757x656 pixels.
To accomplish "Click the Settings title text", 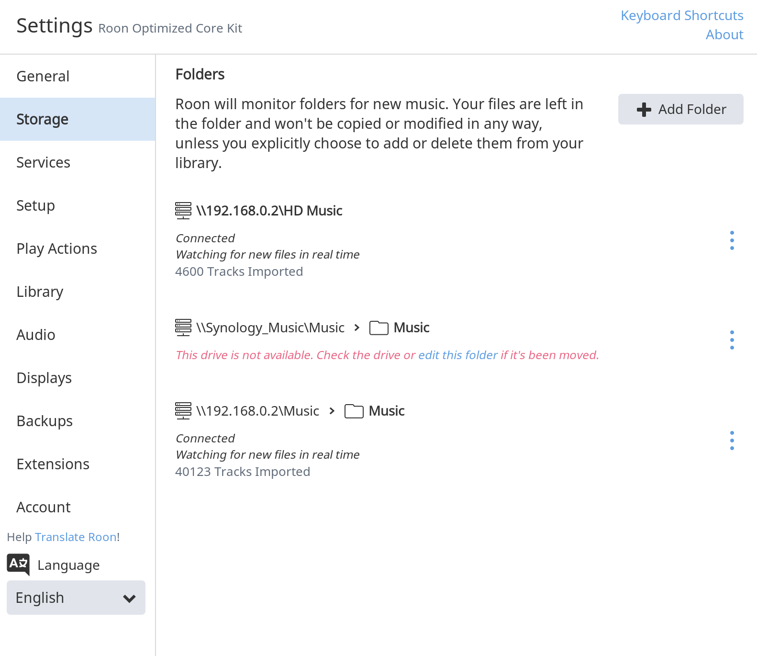I will [55, 25].
